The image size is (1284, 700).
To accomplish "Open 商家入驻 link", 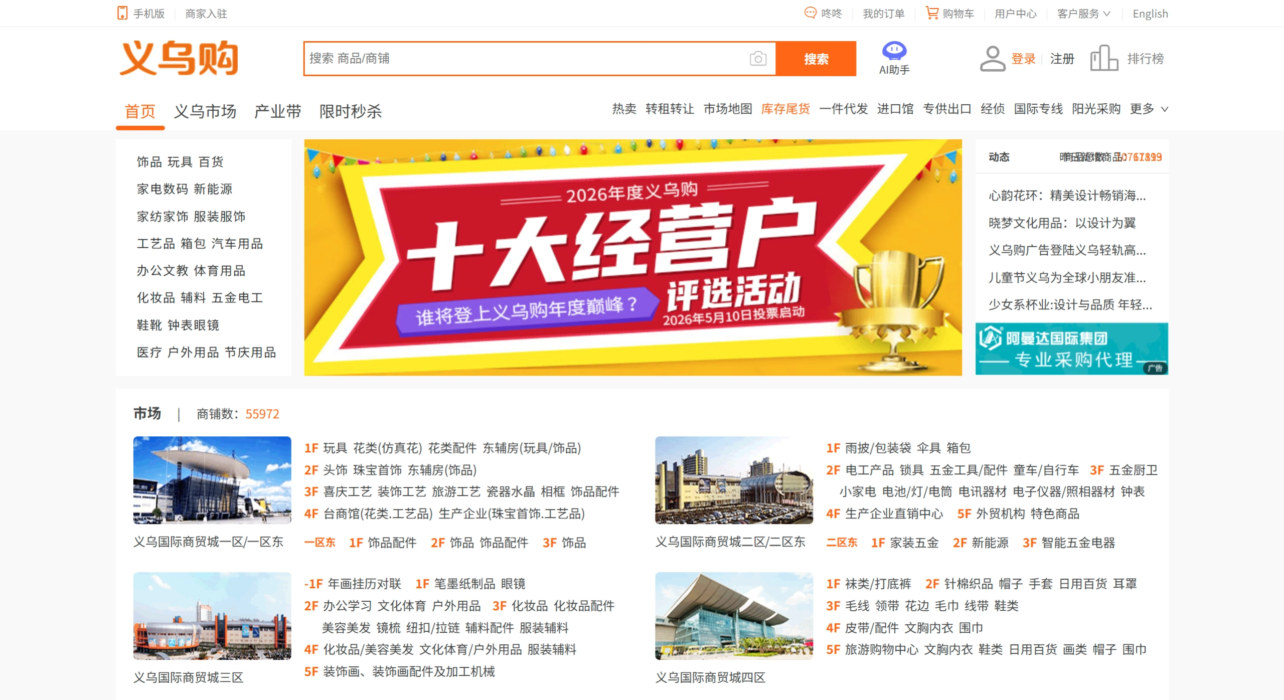I will pyautogui.click(x=206, y=14).
